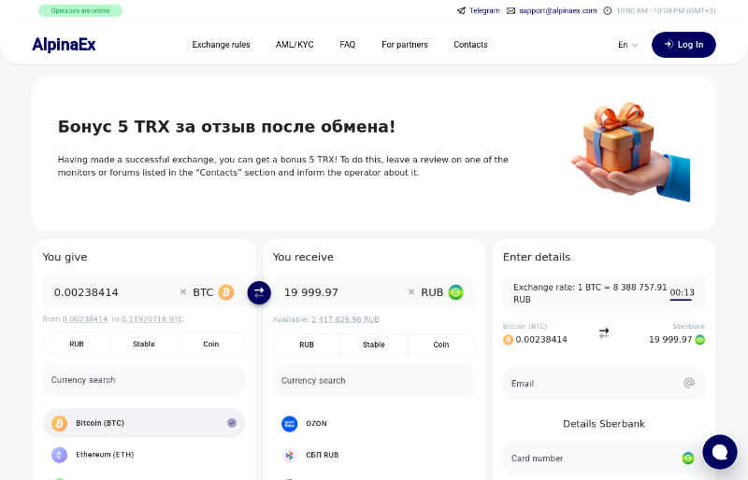The width and height of the screenshot is (748, 480).
Task: Click the orange Bitcoin icon beside BTC
Action: click(x=226, y=292)
